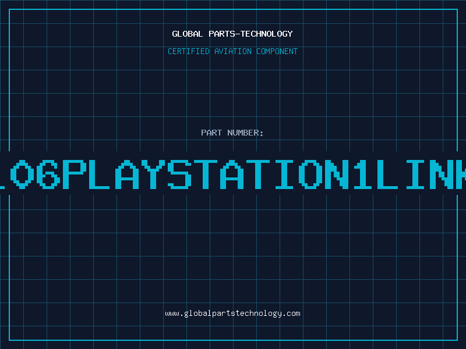
Task: Click the word NUMBER: in the label
Action: (x=245, y=133)
